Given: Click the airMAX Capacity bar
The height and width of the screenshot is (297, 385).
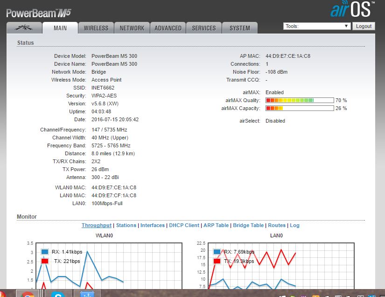Looking at the screenshot, I should (x=300, y=108).
